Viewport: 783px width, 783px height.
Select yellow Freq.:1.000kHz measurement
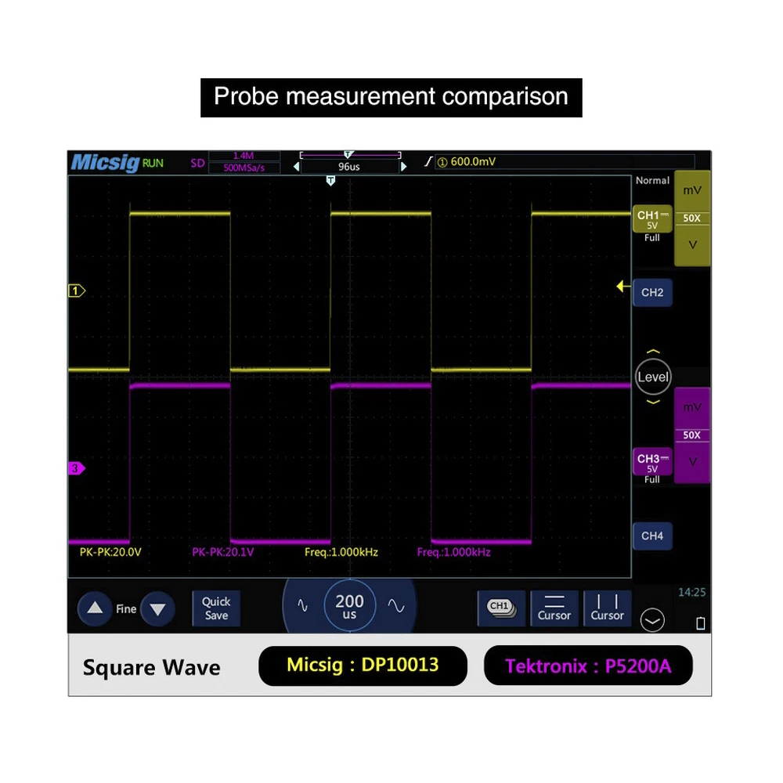click(x=341, y=552)
